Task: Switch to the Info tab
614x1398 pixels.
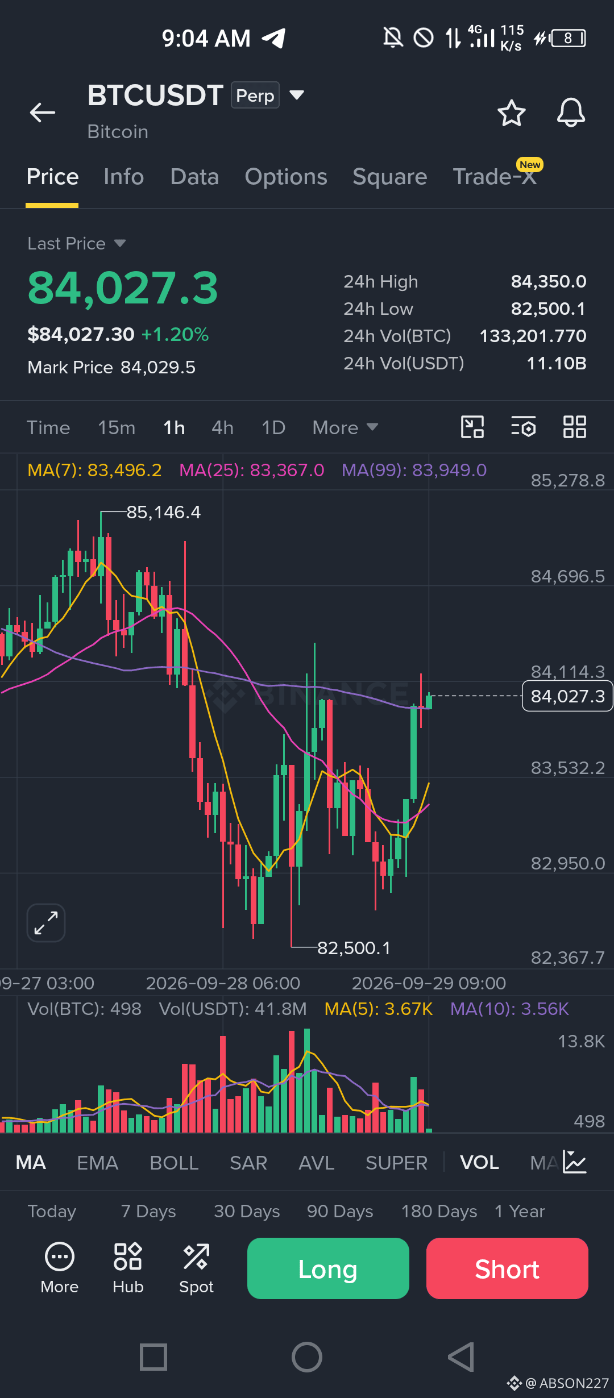Action: [124, 177]
